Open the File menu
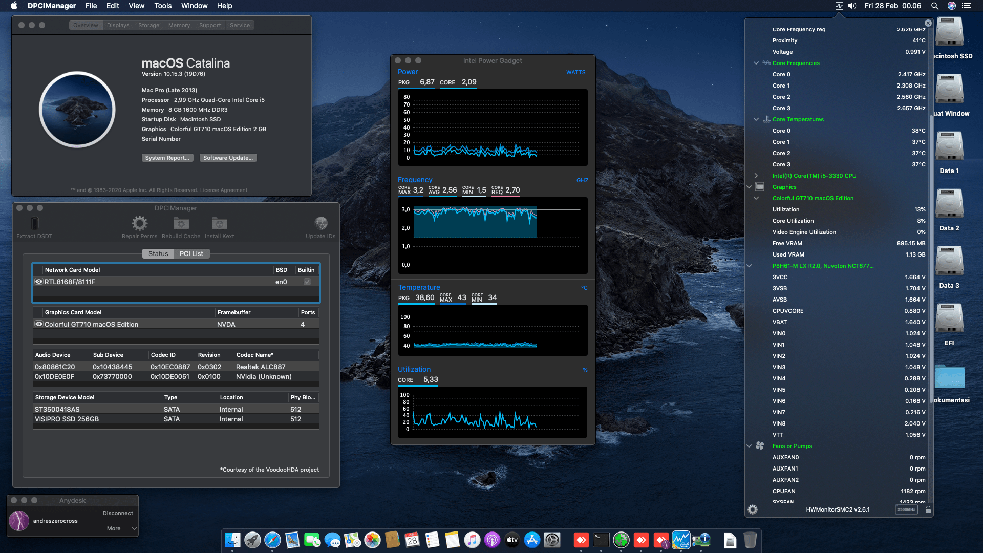The image size is (983, 553). pyautogui.click(x=91, y=6)
